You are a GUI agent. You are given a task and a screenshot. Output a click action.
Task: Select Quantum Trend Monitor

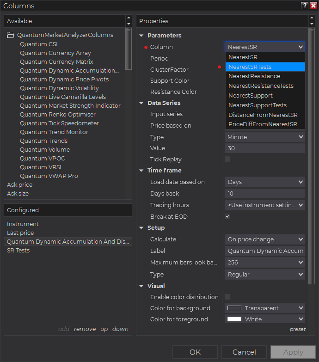tap(54, 132)
